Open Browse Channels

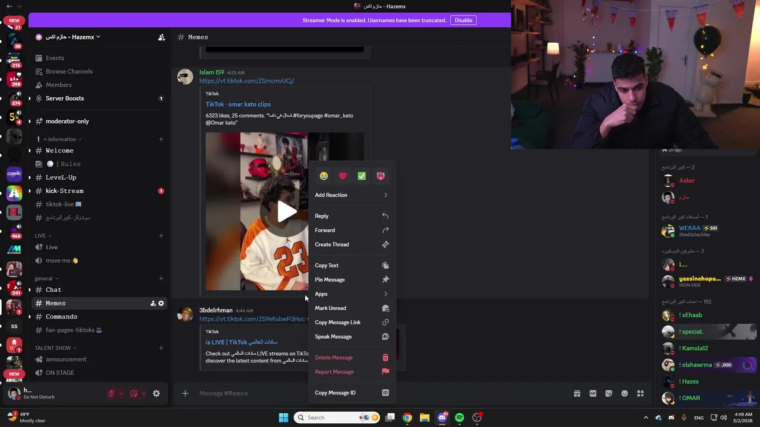tap(100, 71)
